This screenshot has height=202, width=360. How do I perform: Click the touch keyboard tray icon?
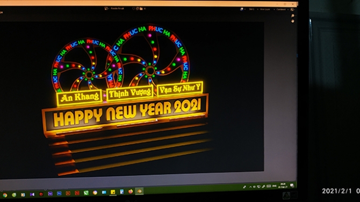point(269,186)
